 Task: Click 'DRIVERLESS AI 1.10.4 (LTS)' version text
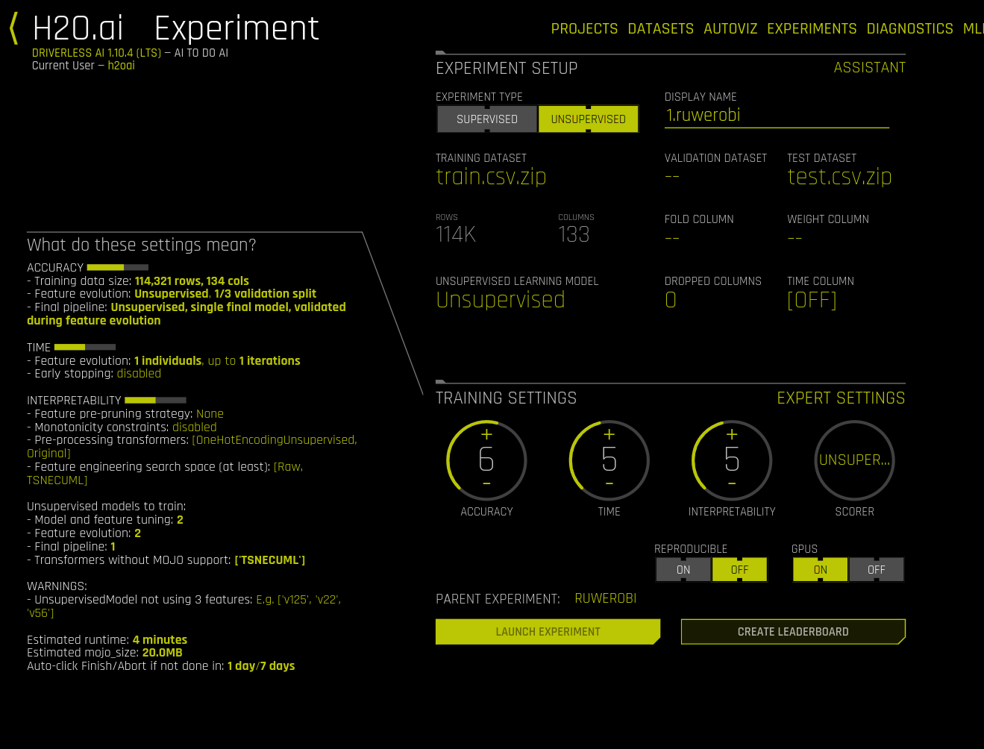click(x=96, y=53)
